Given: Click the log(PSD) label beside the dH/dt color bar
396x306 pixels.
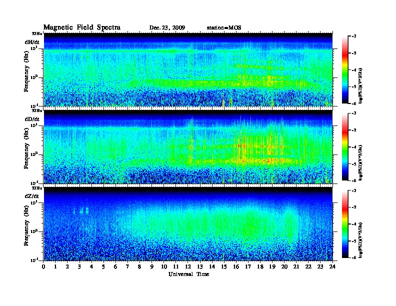Looking at the screenshot, I should 360,85.
